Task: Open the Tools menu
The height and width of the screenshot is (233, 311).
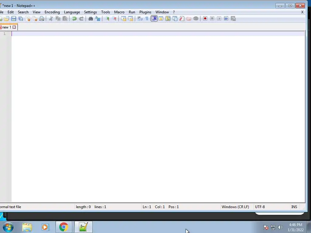Action: [105, 12]
